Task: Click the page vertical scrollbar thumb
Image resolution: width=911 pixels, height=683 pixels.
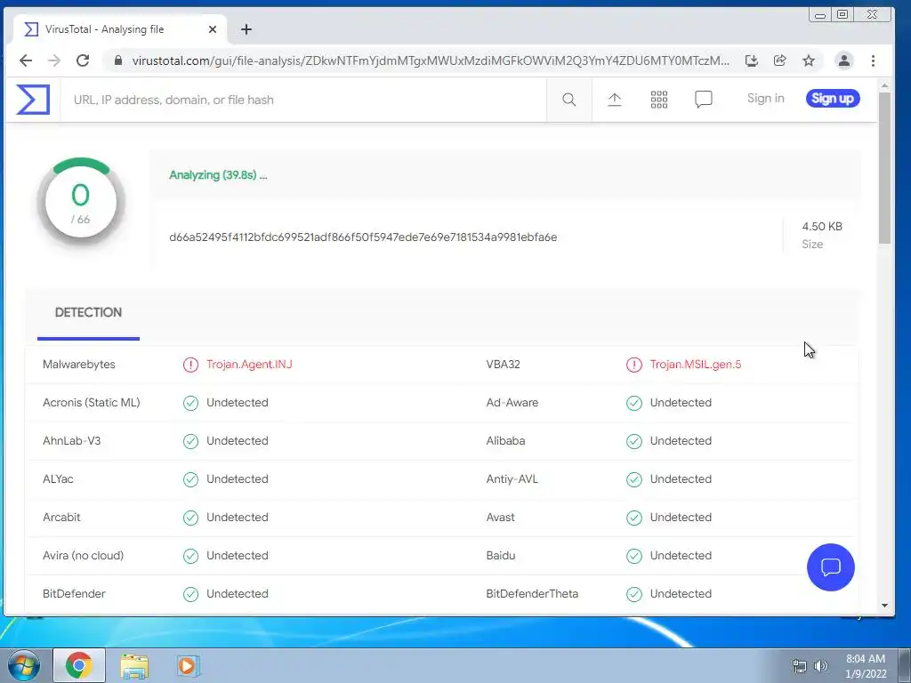Action: (884, 167)
